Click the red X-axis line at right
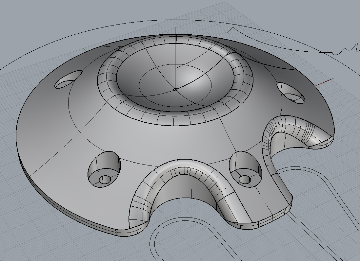The width and height of the screenshot is (360, 261). [324, 82]
